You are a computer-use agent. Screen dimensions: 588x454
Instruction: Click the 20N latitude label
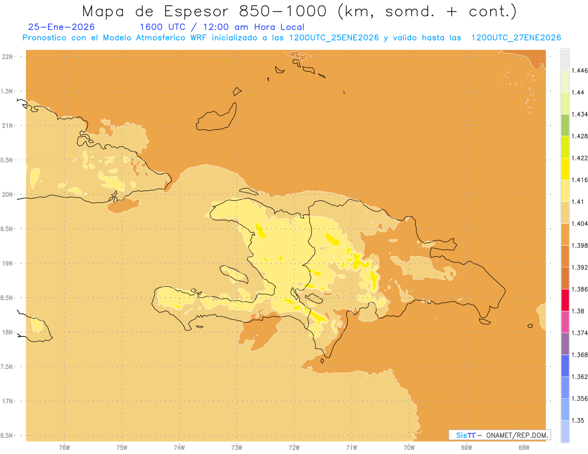(x=8, y=194)
